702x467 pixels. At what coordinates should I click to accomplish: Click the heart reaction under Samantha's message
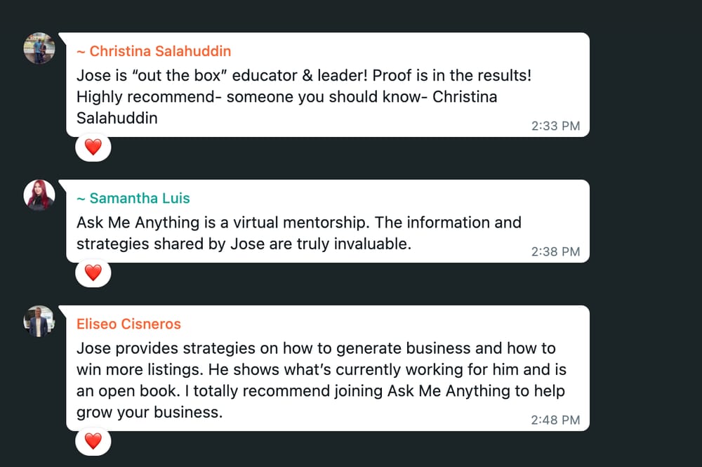(x=93, y=272)
